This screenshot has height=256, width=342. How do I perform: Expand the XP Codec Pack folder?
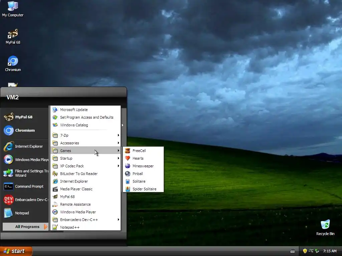click(85, 166)
